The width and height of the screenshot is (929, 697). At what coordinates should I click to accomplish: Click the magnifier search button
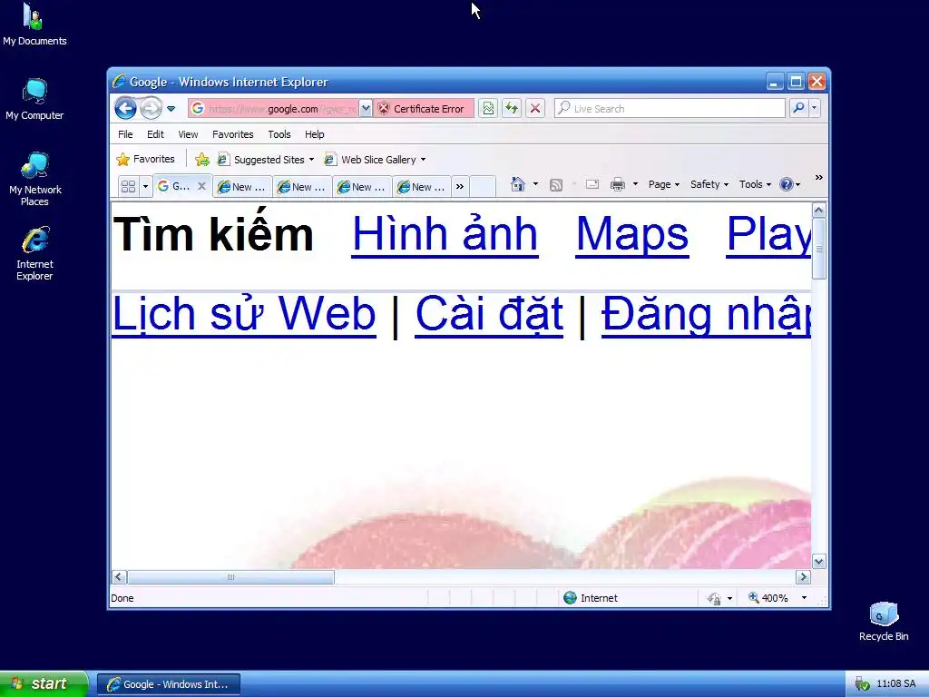pos(798,108)
